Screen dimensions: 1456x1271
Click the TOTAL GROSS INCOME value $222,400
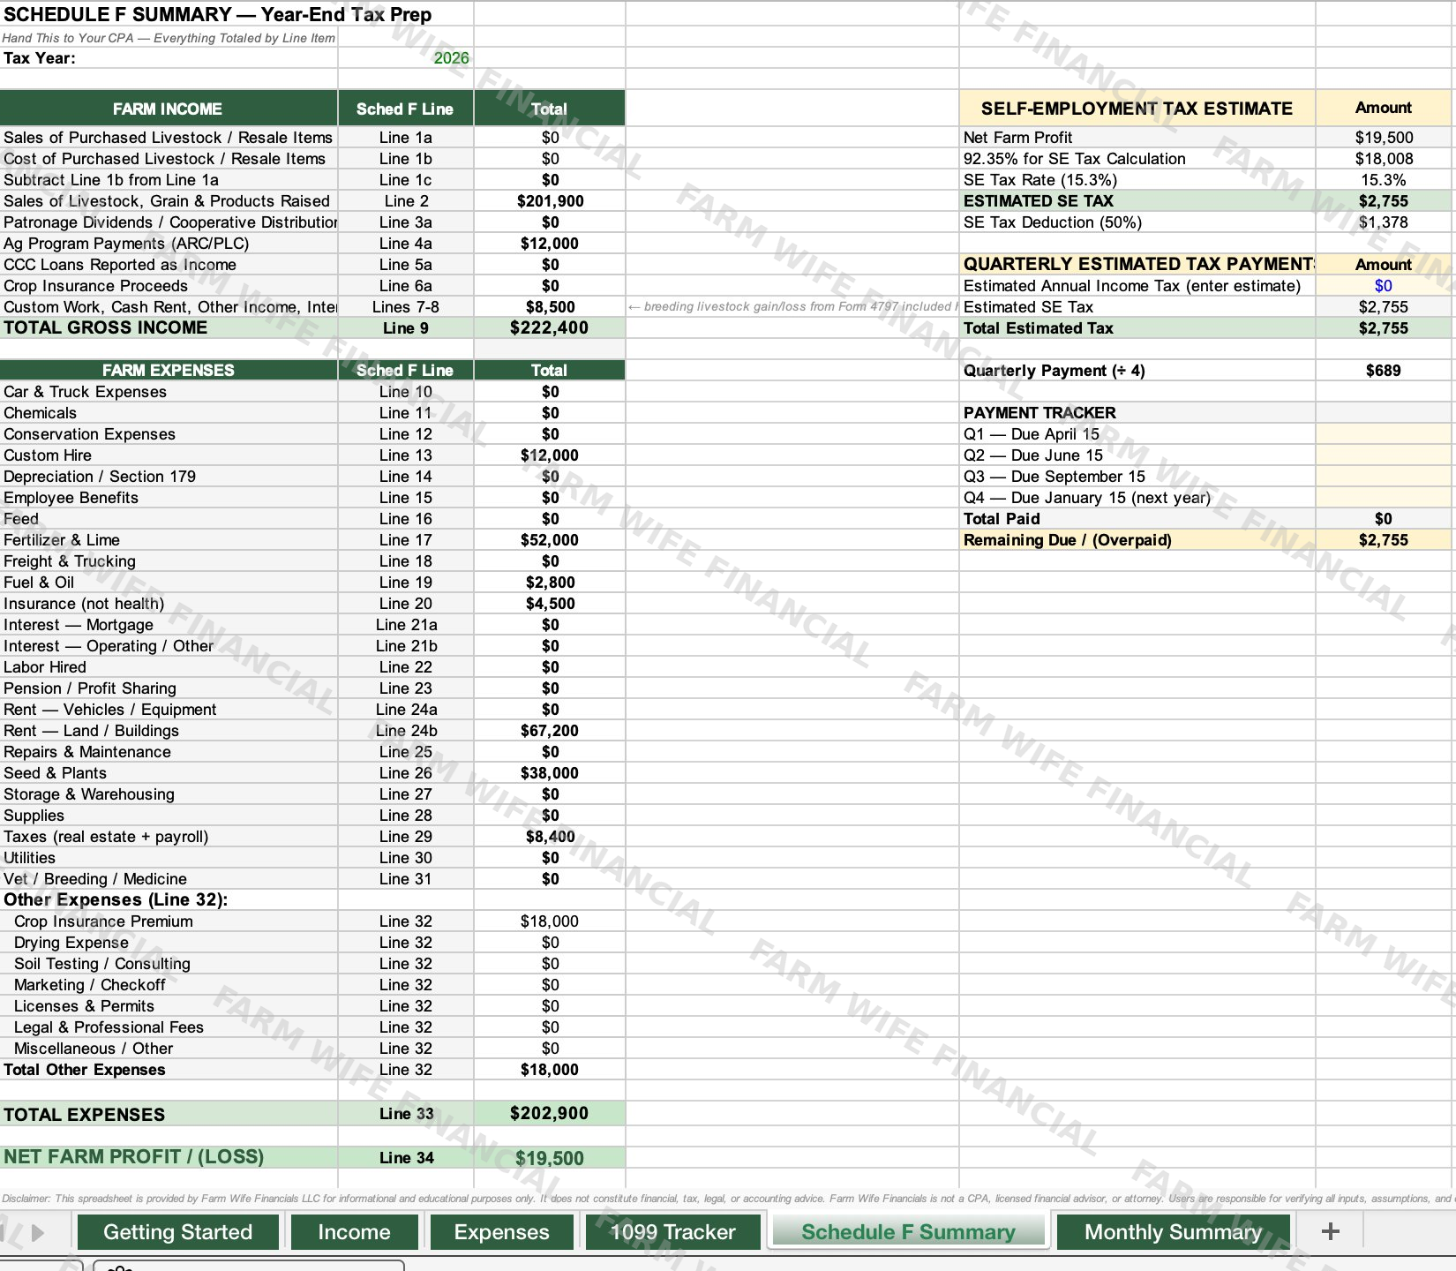click(x=550, y=327)
